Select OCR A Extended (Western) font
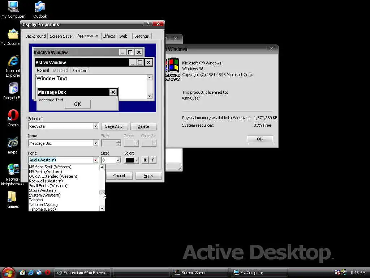Image resolution: width=370 pixels, height=278 pixels. point(64,176)
